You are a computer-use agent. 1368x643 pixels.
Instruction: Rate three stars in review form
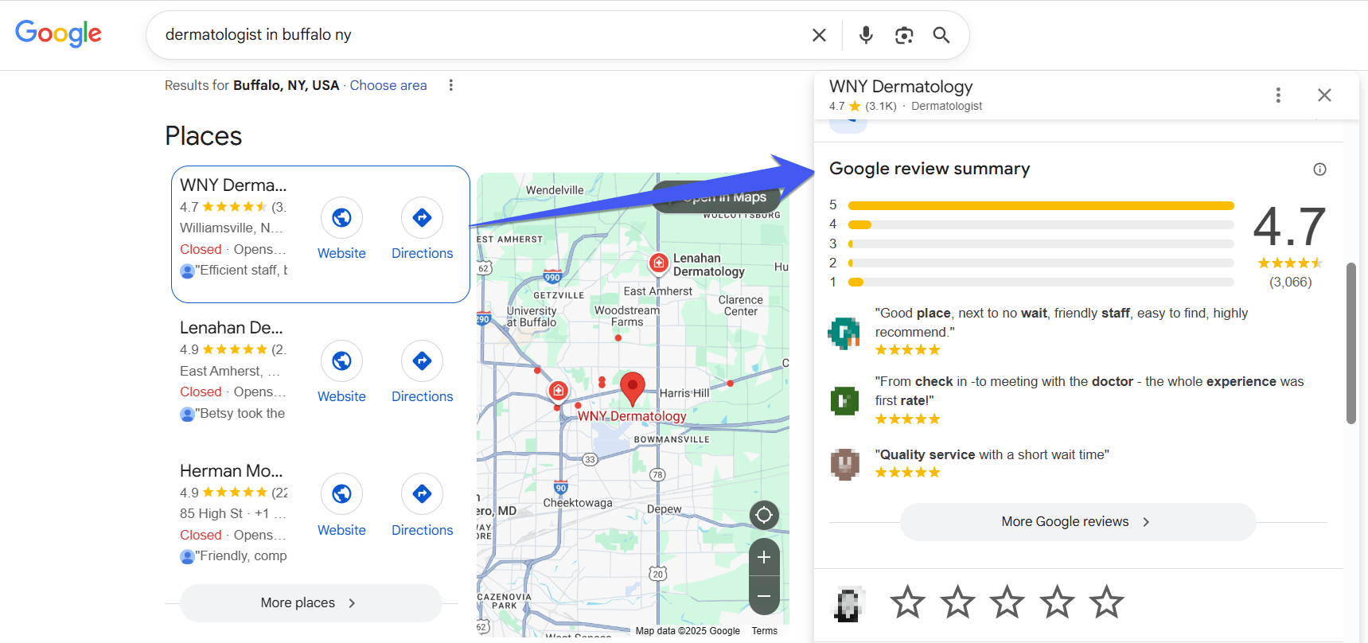click(1007, 602)
